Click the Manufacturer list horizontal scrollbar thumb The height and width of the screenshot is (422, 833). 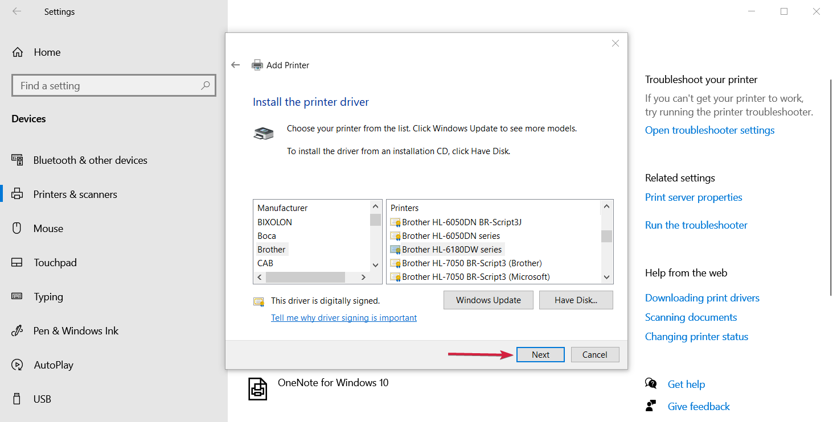tap(305, 278)
